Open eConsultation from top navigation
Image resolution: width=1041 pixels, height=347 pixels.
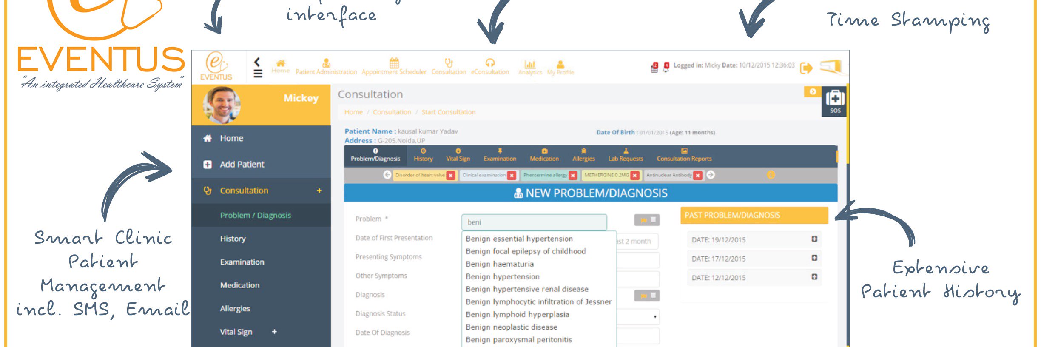pyautogui.click(x=490, y=67)
